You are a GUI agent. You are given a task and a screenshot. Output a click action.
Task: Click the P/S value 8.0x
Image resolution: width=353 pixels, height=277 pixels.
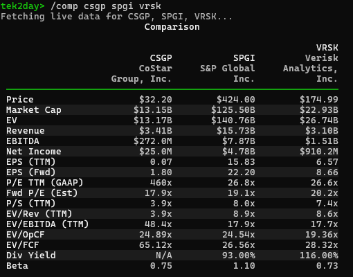point(244,204)
